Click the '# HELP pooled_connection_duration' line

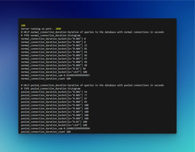tap(92, 85)
